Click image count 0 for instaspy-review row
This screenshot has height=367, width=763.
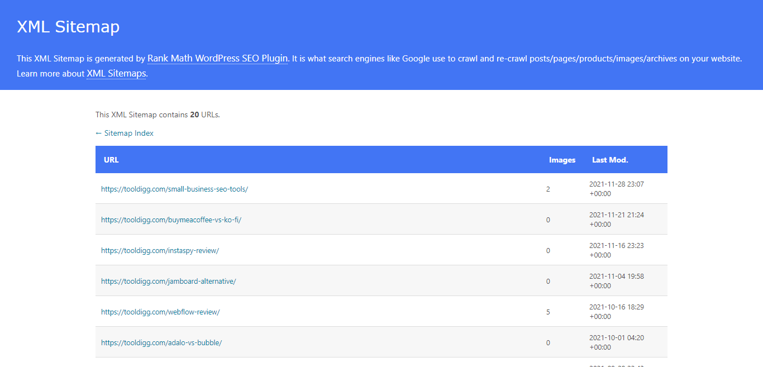[x=548, y=251]
